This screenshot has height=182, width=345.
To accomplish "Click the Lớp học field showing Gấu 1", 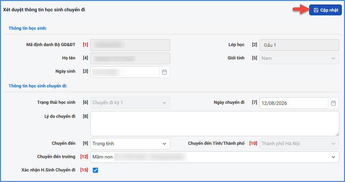I will (299, 45).
